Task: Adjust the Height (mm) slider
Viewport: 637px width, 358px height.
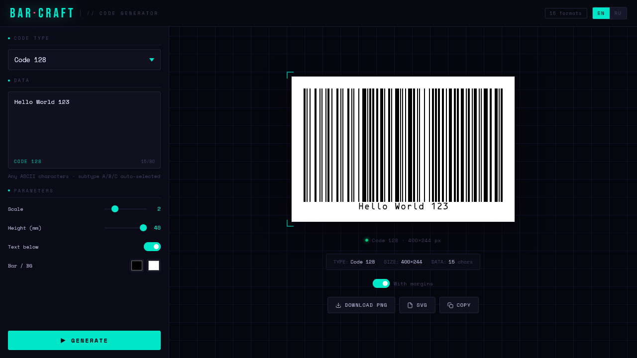Action: (125, 228)
